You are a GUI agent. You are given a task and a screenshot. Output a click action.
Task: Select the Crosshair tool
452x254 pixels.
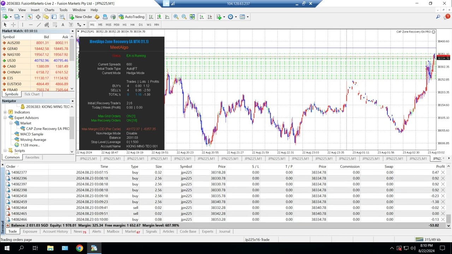point(13,25)
